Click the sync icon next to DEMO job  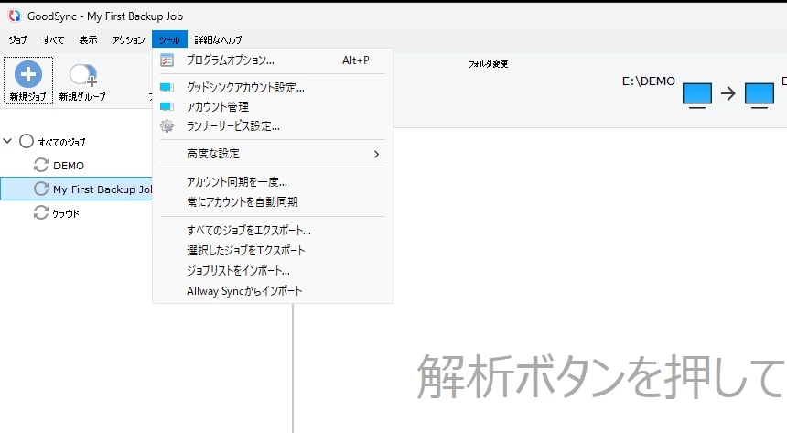[40, 165]
